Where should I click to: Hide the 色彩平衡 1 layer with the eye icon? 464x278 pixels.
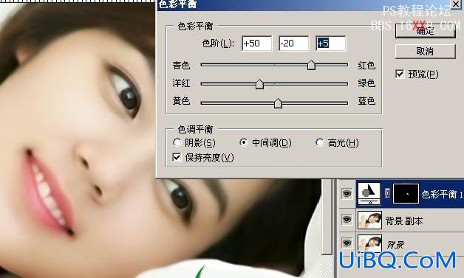[x=347, y=194]
